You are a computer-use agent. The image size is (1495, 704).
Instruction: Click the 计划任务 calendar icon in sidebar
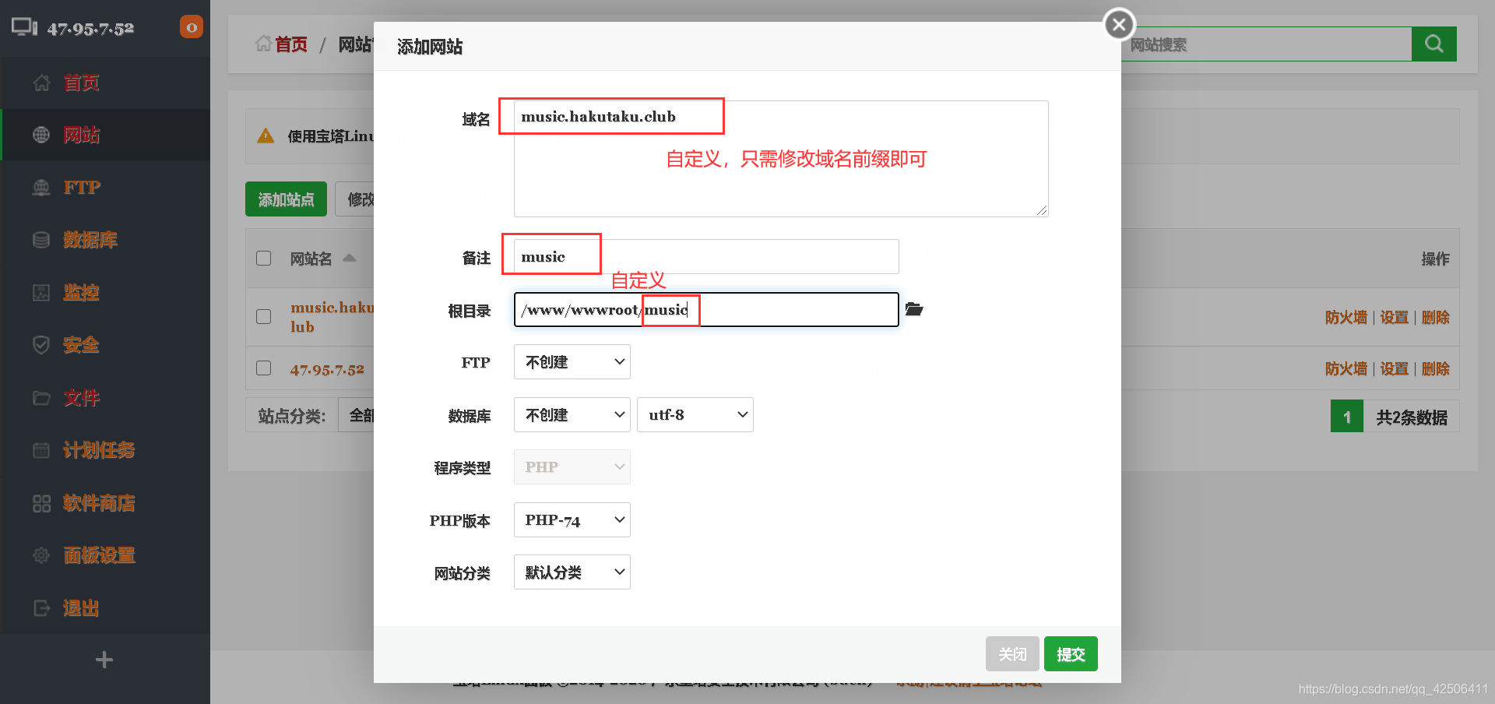click(41, 450)
